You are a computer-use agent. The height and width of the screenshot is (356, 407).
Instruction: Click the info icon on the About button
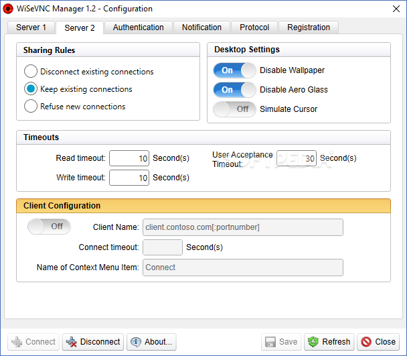136,342
